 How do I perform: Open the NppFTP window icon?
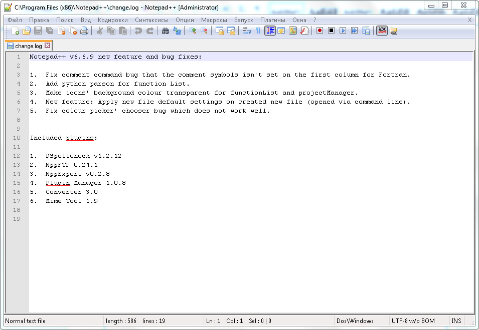[x=393, y=31]
